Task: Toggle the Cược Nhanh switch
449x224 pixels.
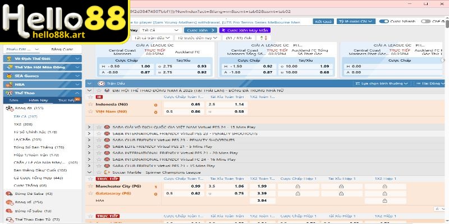Action: tap(384, 21)
